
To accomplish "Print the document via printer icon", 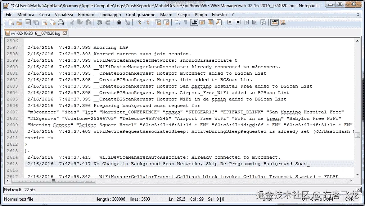I will pyautogui.click(x=61, y=23).
